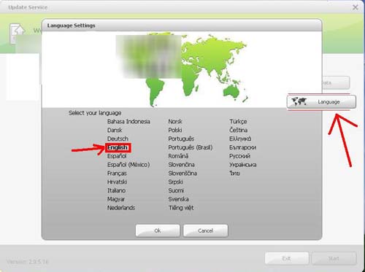Select Ελληνικά language entry
The image size is (365, 272).
(x=240, y=139)
